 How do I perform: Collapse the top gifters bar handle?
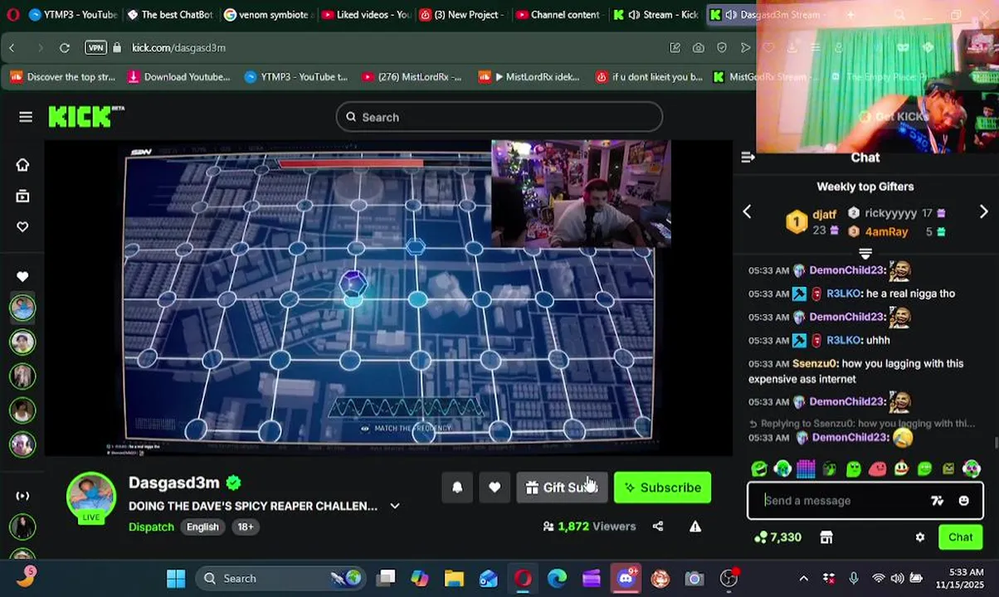(865, 253)
